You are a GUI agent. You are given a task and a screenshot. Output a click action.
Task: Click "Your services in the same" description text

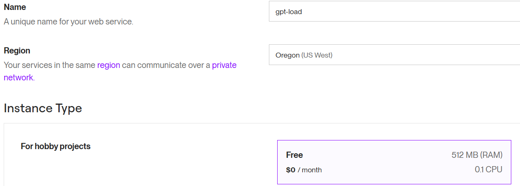click(x=49, y=65)
